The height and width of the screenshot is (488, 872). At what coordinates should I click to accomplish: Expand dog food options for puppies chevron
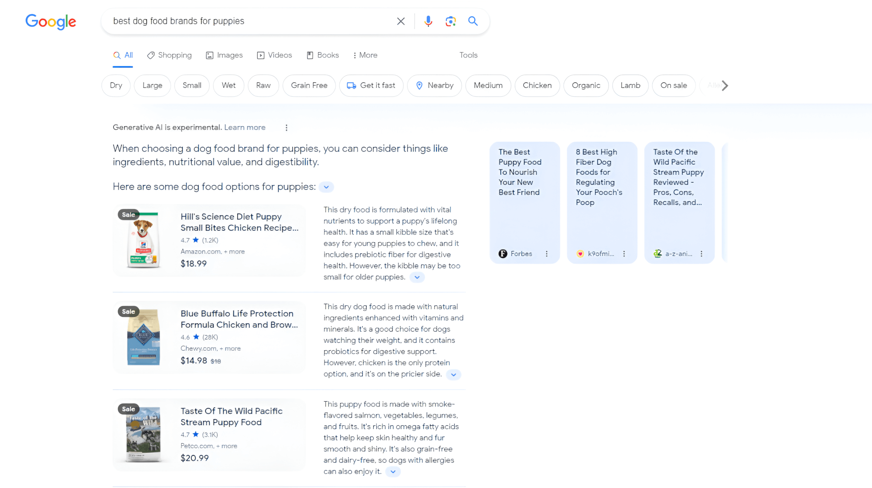(326, 187)
